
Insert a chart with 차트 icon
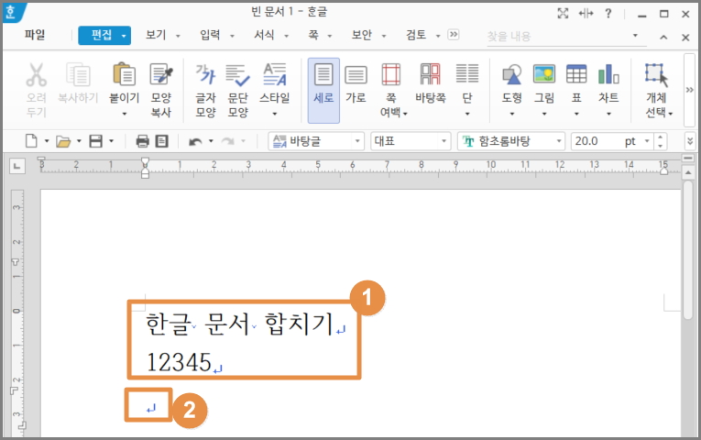(x=608, y=74)
